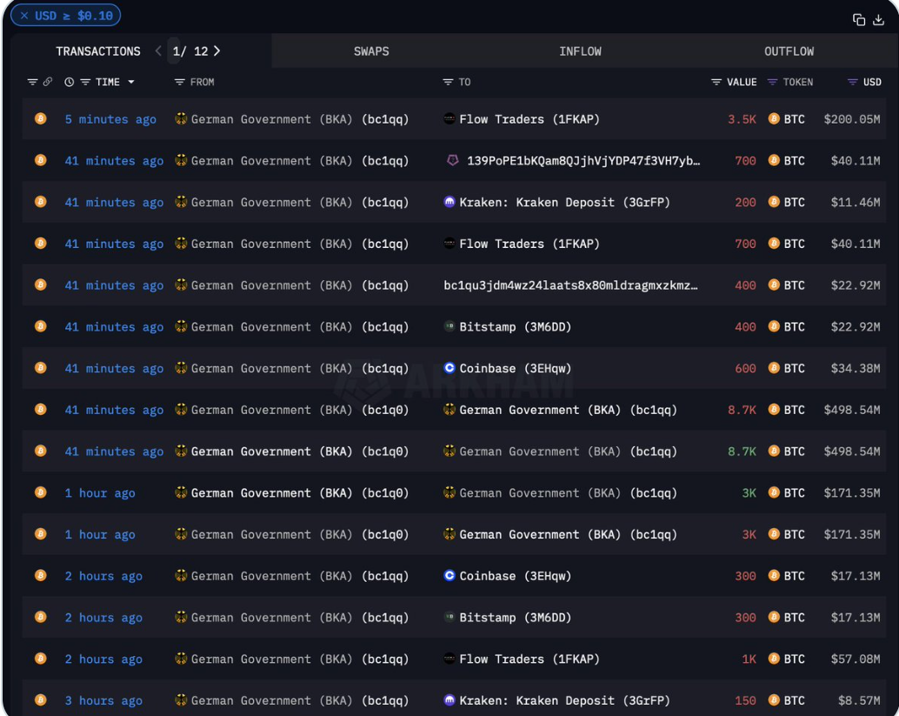Click Flow Traders logo in 1K BTC row
The image size is (899, 716).
(449, 659)
